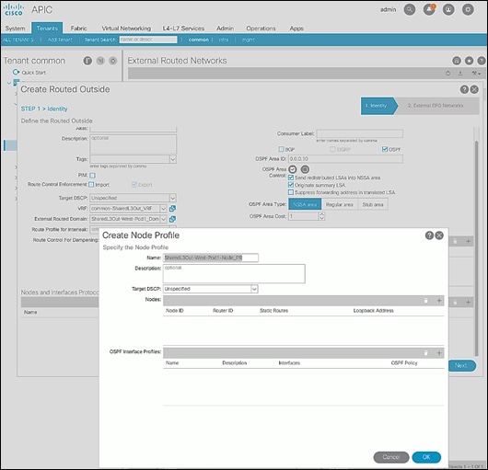Toggle the BGP checkbox
The image size is (488, 470).
tap(281, 149)
